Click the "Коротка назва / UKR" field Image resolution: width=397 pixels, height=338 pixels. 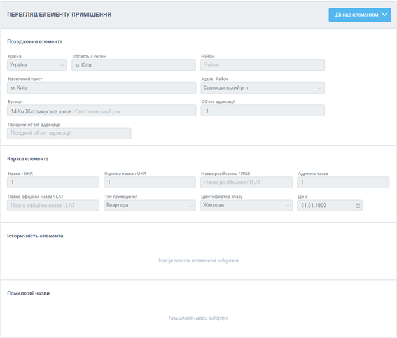pos(150,183)
